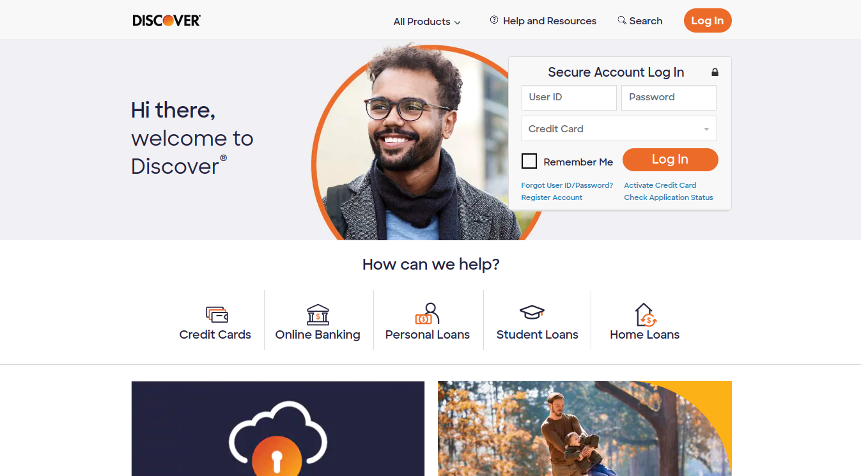Follow the Forgot User ID/Password link
Image resolution: width=861 pixels, height=476 pixels.
click(x=567, y=185)
